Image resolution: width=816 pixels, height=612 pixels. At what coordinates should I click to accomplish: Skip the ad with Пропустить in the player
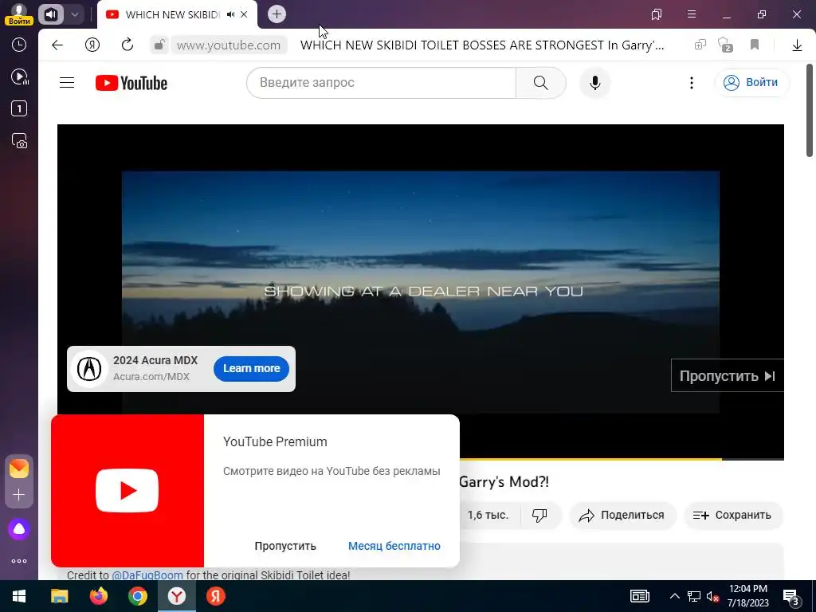pos(728,376)
